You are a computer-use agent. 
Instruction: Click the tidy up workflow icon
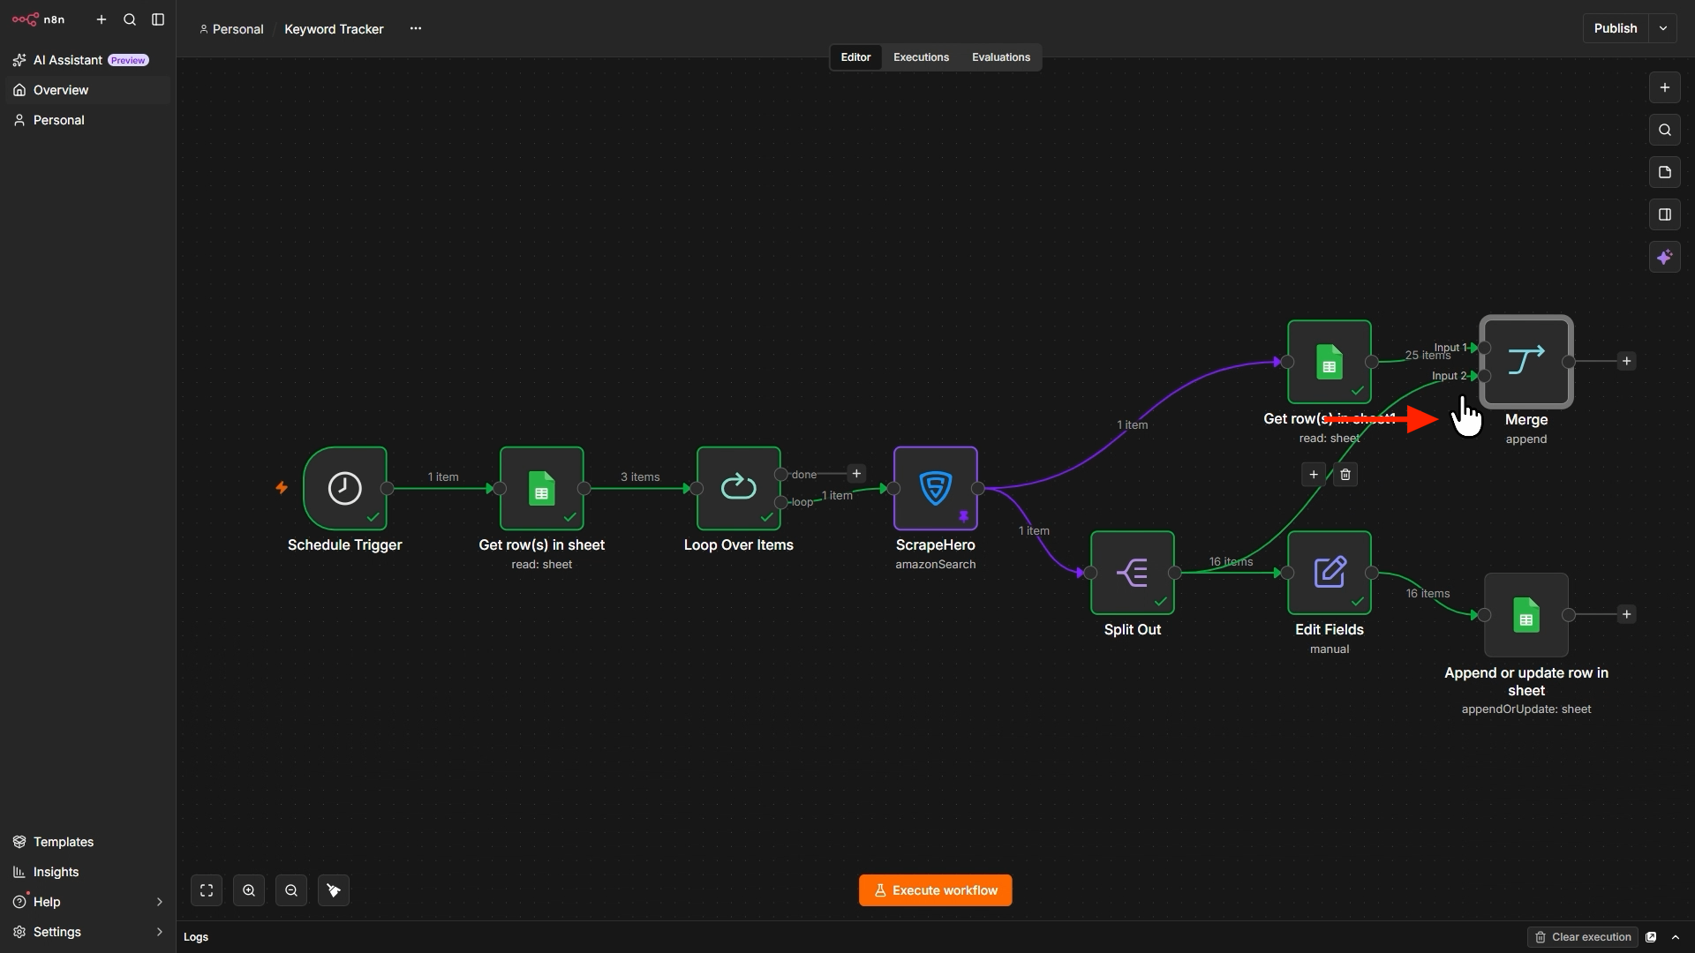pos(334,890)
